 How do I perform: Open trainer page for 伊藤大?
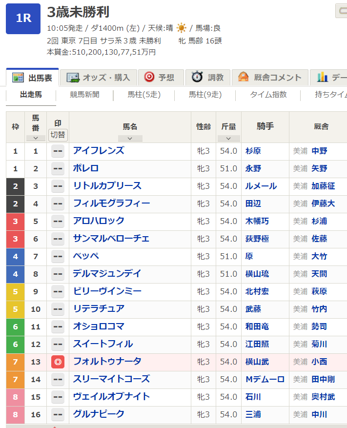click(x=323, y=204)
